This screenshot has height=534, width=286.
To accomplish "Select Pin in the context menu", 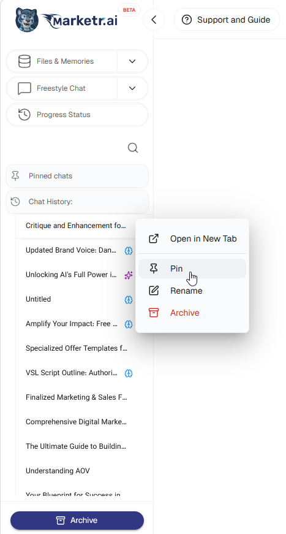I will pyautogui.click(x=192, y=269).
